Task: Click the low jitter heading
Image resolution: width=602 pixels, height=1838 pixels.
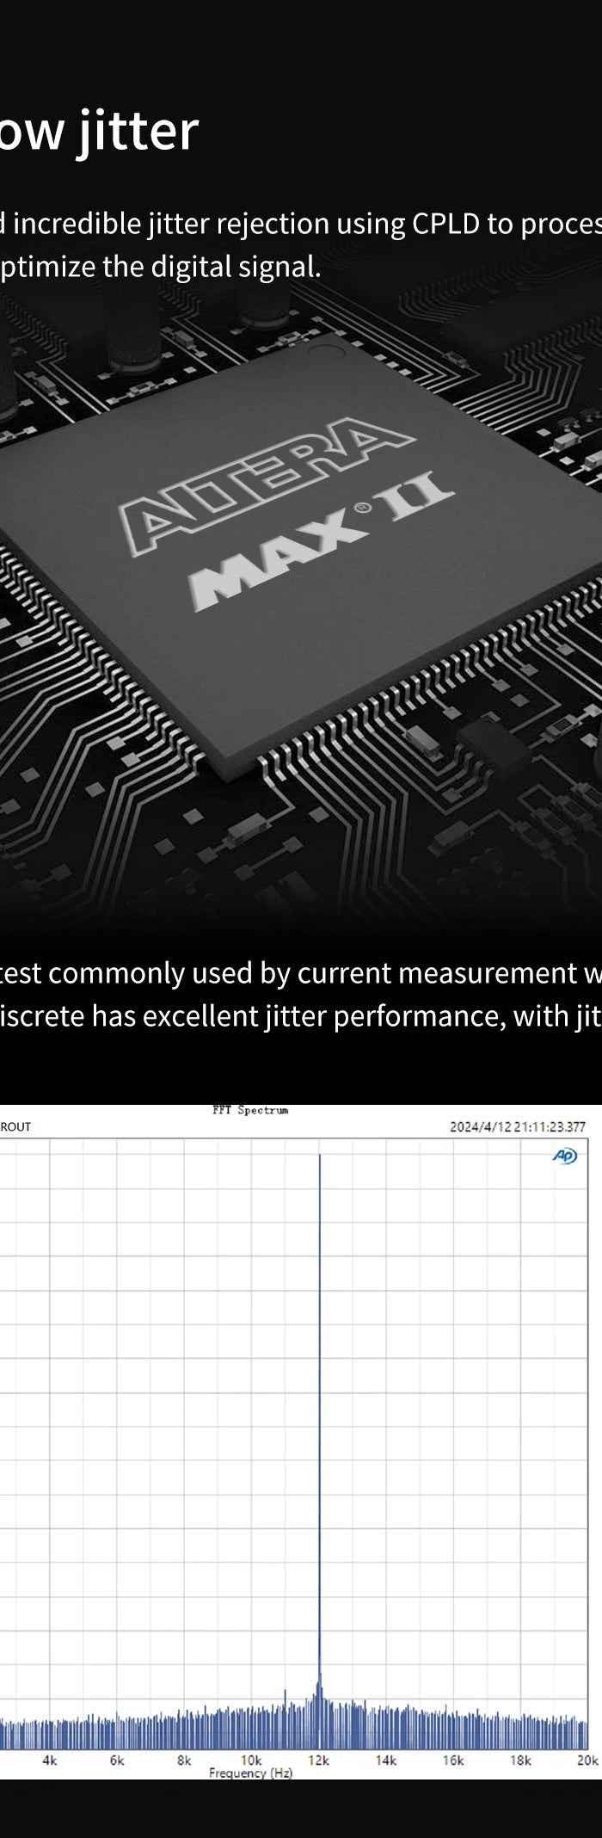Action: click(99, 132)
